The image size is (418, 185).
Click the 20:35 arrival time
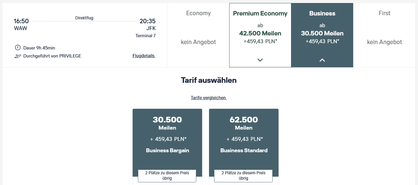(147, 21)
